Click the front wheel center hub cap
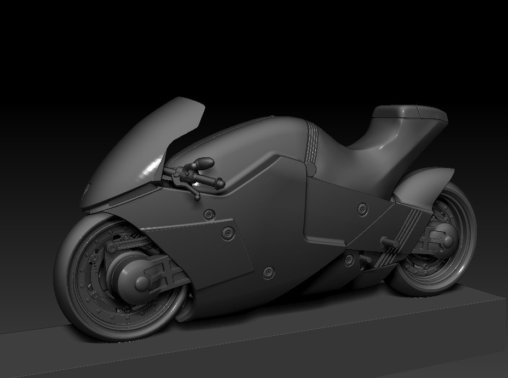Viewport: 508px width, 378px height. 142,284
